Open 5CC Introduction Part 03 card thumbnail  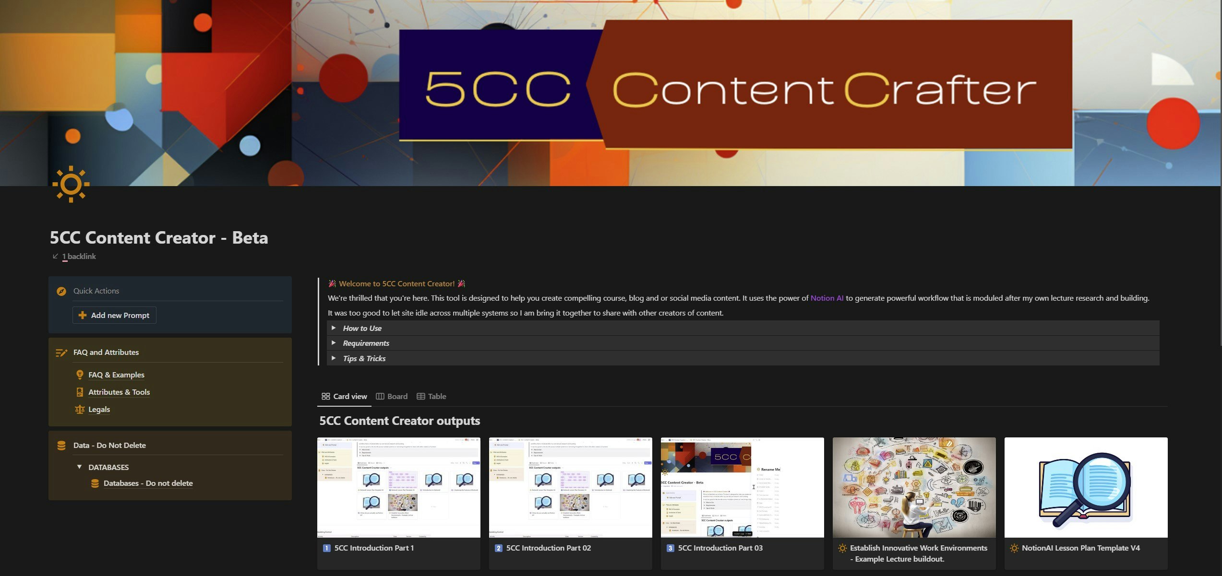[x=743, y=487]
